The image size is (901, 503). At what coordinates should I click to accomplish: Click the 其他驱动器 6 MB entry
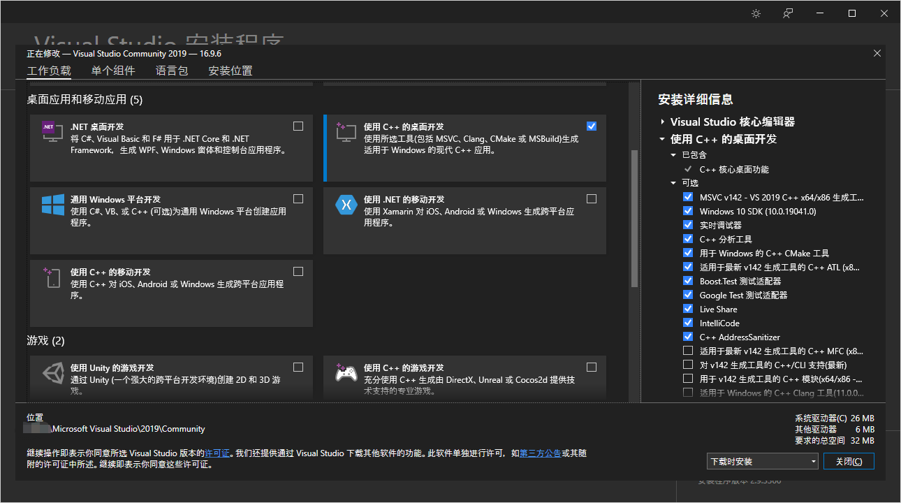(x=834, y=430)
